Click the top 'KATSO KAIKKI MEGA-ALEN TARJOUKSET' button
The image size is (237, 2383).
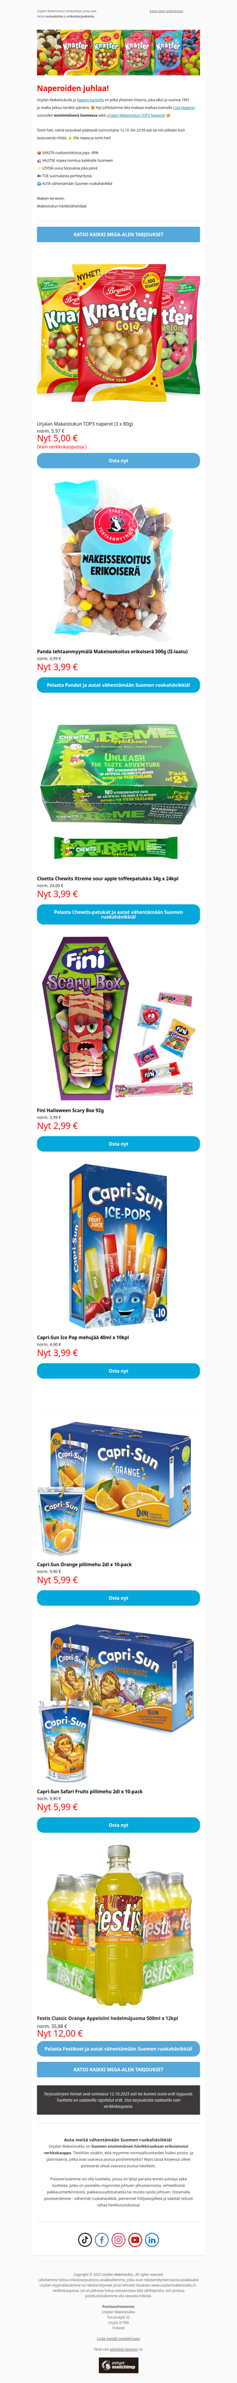(x=118, y=235)
